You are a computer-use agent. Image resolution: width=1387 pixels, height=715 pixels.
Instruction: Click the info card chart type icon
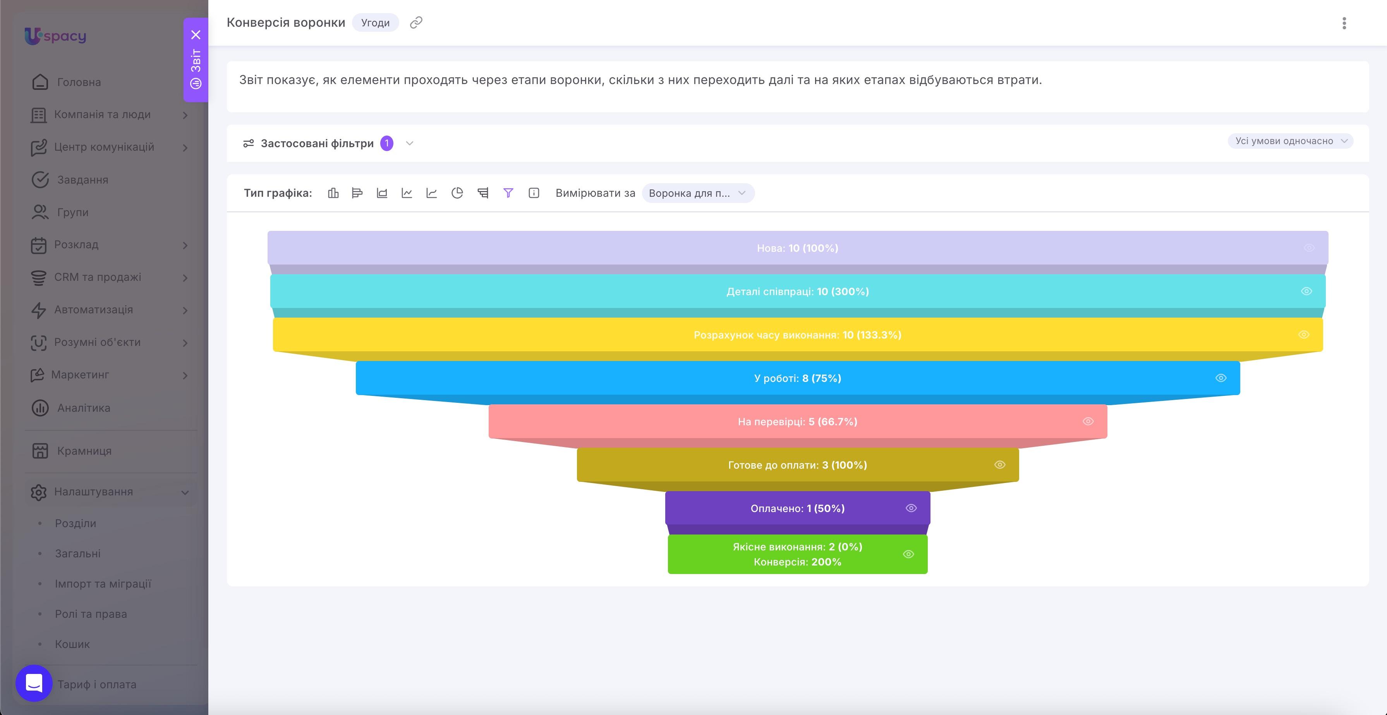[534, 193]
